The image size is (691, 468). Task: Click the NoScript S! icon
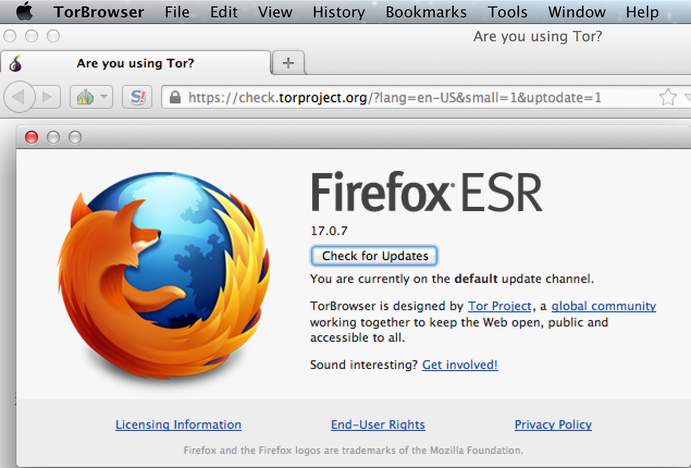click(138, 97)
